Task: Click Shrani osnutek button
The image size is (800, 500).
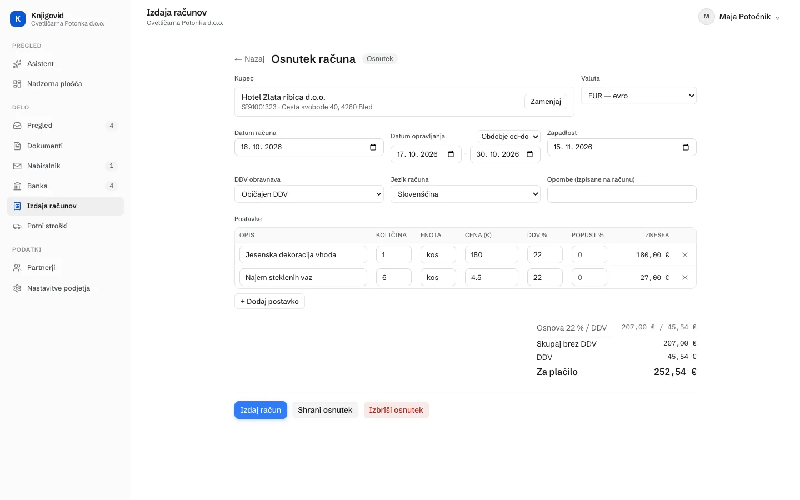Action: point(325,410)
